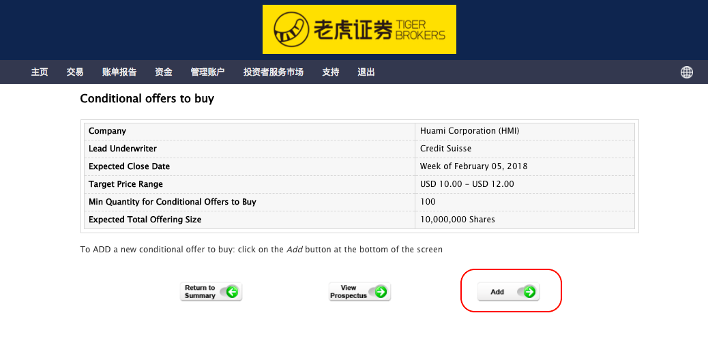
Task: Open the 管理账户 menu
Action: pos(208,72)
